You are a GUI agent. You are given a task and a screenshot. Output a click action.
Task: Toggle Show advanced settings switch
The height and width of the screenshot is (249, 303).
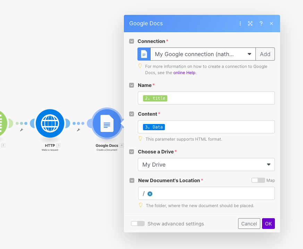(138, 223)
